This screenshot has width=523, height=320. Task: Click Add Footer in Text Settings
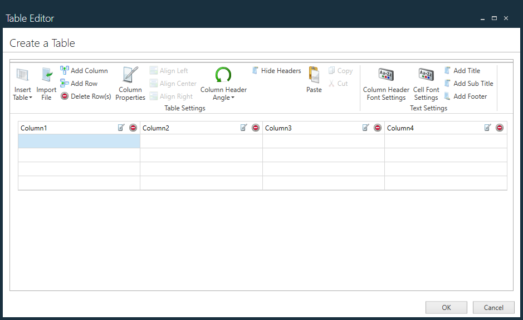pyautogui.click(x=465, y=96)
